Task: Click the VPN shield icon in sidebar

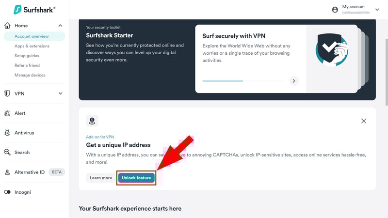Action: pos(7,93)
